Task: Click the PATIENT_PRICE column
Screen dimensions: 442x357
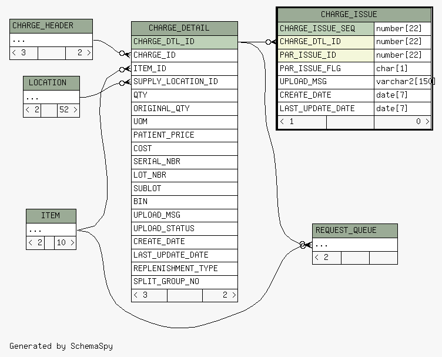Action: click(185, 135)
